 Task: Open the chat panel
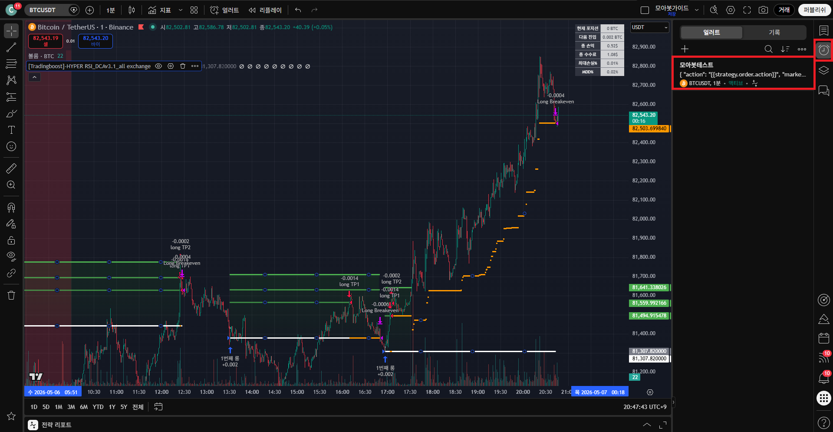[823, 90]
